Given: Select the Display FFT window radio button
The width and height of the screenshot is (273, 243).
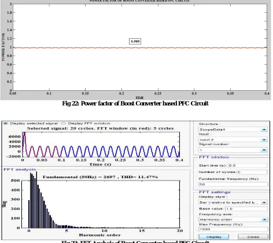Looking at the screenshot, I should pyautogui.click(x=63, y=123).
